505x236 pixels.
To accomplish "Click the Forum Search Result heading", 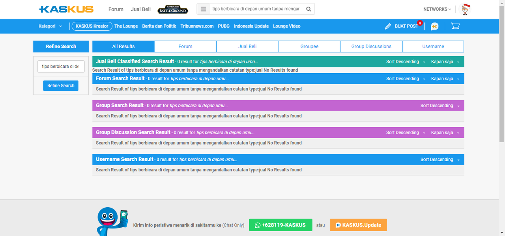I will pyautogui.click(x=120, y=78).
